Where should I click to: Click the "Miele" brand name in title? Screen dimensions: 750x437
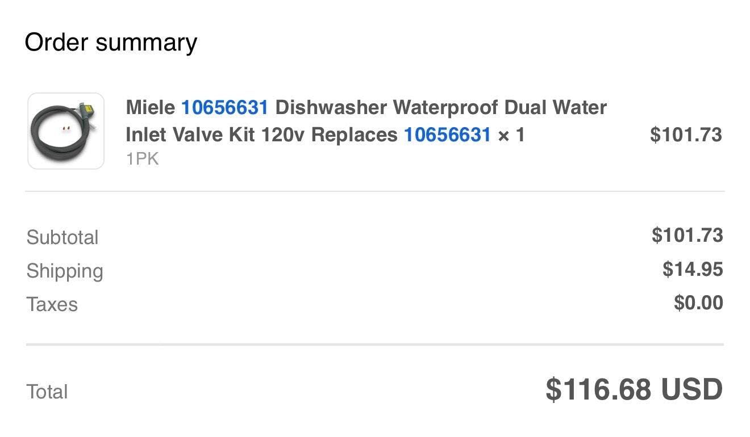tap(151, 107)
